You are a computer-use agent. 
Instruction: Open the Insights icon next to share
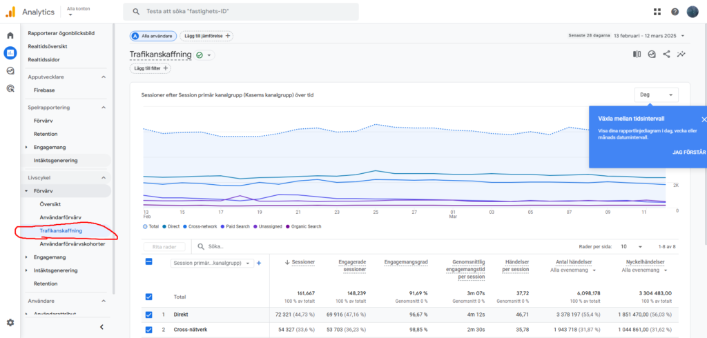click(x=652, y=54)
